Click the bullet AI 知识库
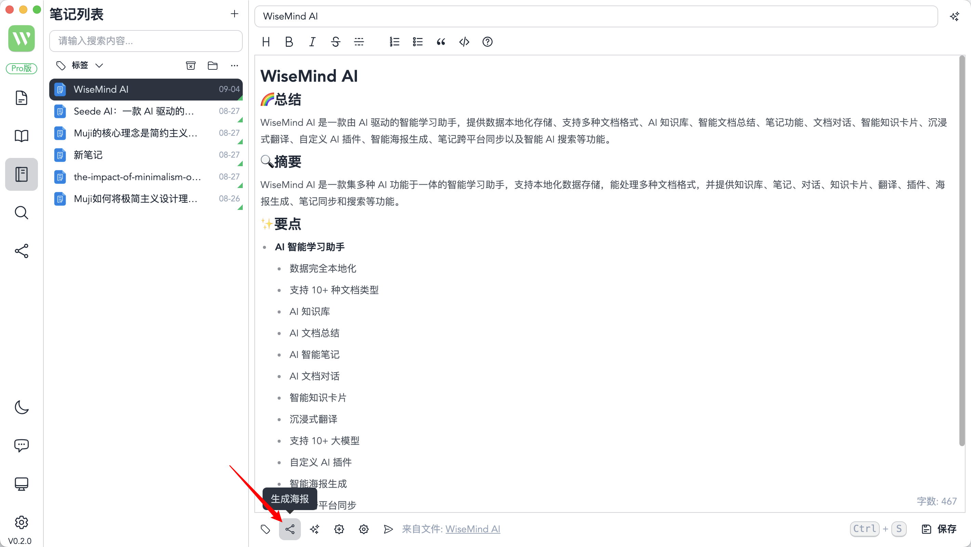The image size is (971, 547). pos(309,311)
